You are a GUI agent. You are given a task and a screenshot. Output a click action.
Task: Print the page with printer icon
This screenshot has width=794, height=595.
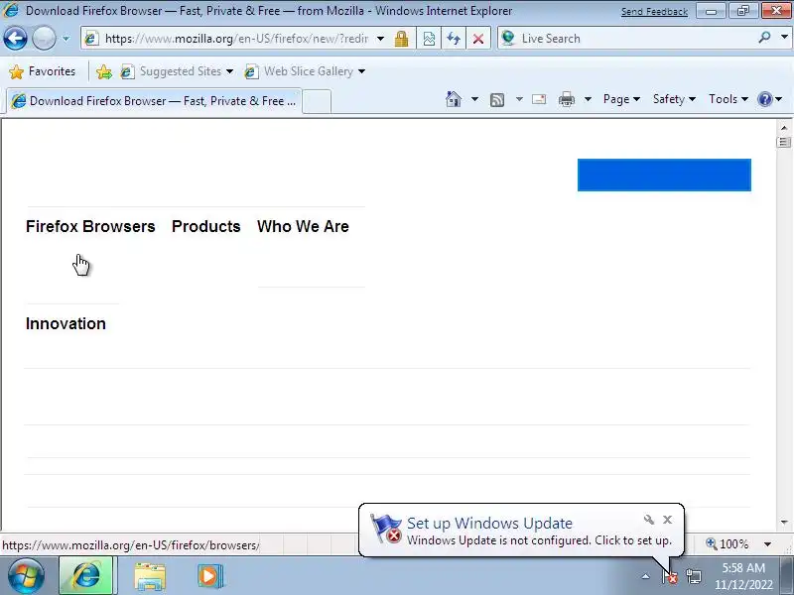pos(566,100)
